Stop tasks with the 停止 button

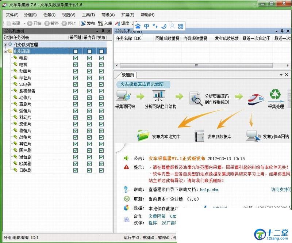(69, 23)
